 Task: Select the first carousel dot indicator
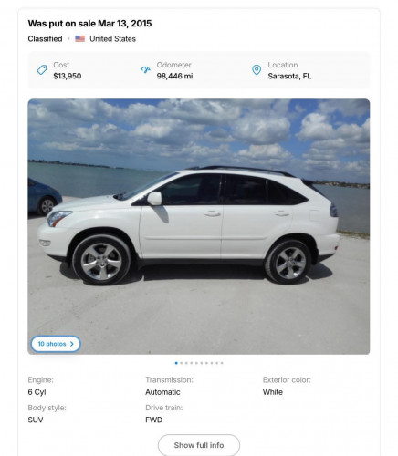pos(176,363)
